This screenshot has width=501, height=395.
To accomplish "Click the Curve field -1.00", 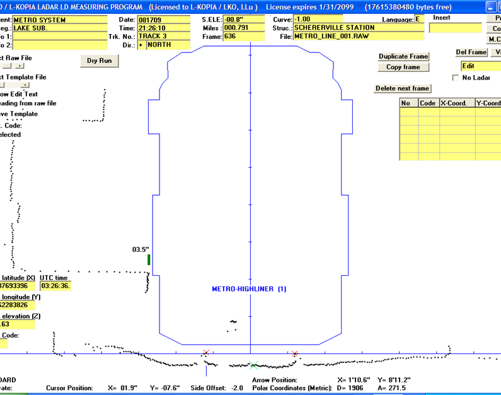I will [x=318, y=19].
